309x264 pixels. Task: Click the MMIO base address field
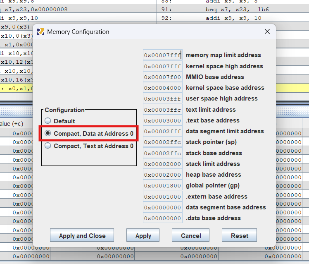coord(162,77)
